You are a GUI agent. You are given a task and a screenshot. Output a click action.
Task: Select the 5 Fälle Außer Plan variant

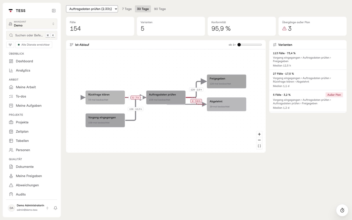coord(308,101)
